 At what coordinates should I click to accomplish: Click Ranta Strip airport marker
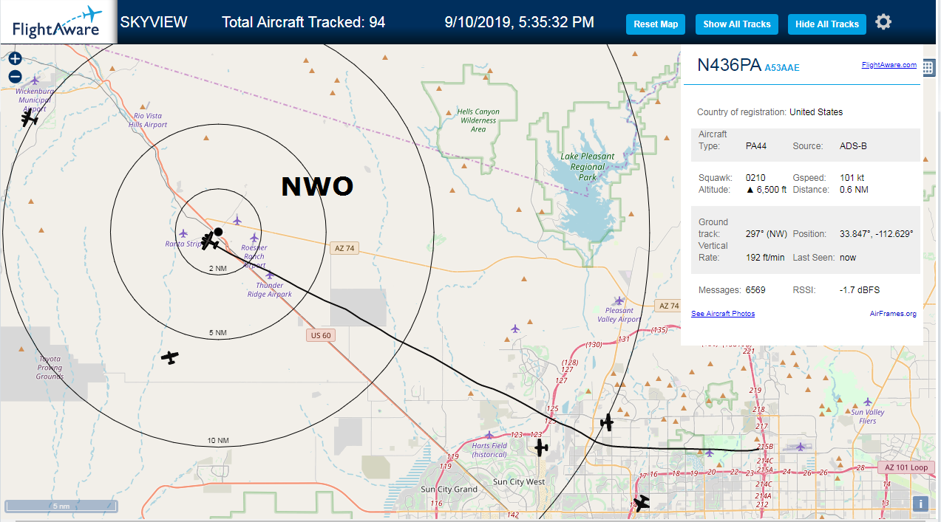click(183, 233)
